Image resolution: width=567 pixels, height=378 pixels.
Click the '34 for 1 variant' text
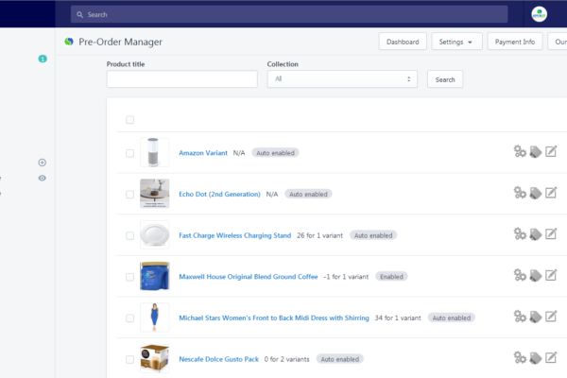[398, 318]
